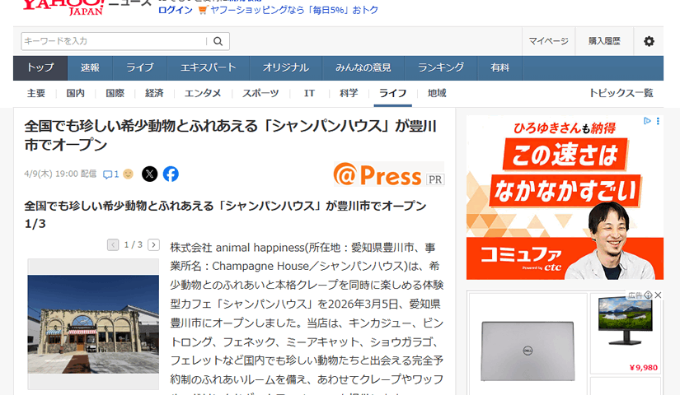Go to the next photo arrow

click(x=153, y=244)
